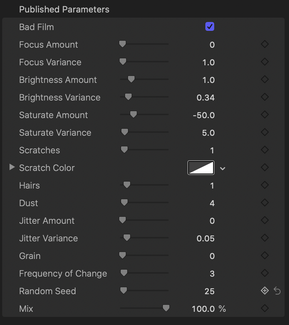Click the keyframe diamond for Mix
The height and width of the screenshot is (325, 289).
pos(264,308)
